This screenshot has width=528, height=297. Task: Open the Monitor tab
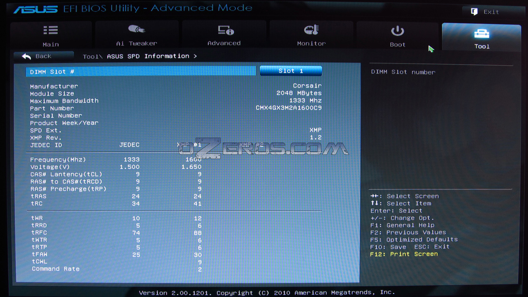pos(311,36)
